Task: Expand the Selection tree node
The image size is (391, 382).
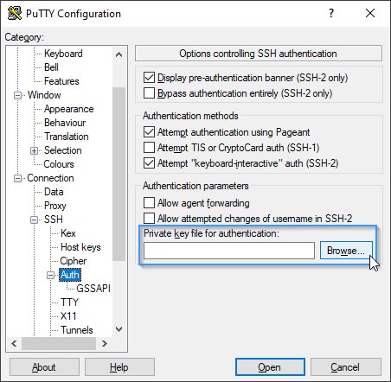Action: coord(34,150)
